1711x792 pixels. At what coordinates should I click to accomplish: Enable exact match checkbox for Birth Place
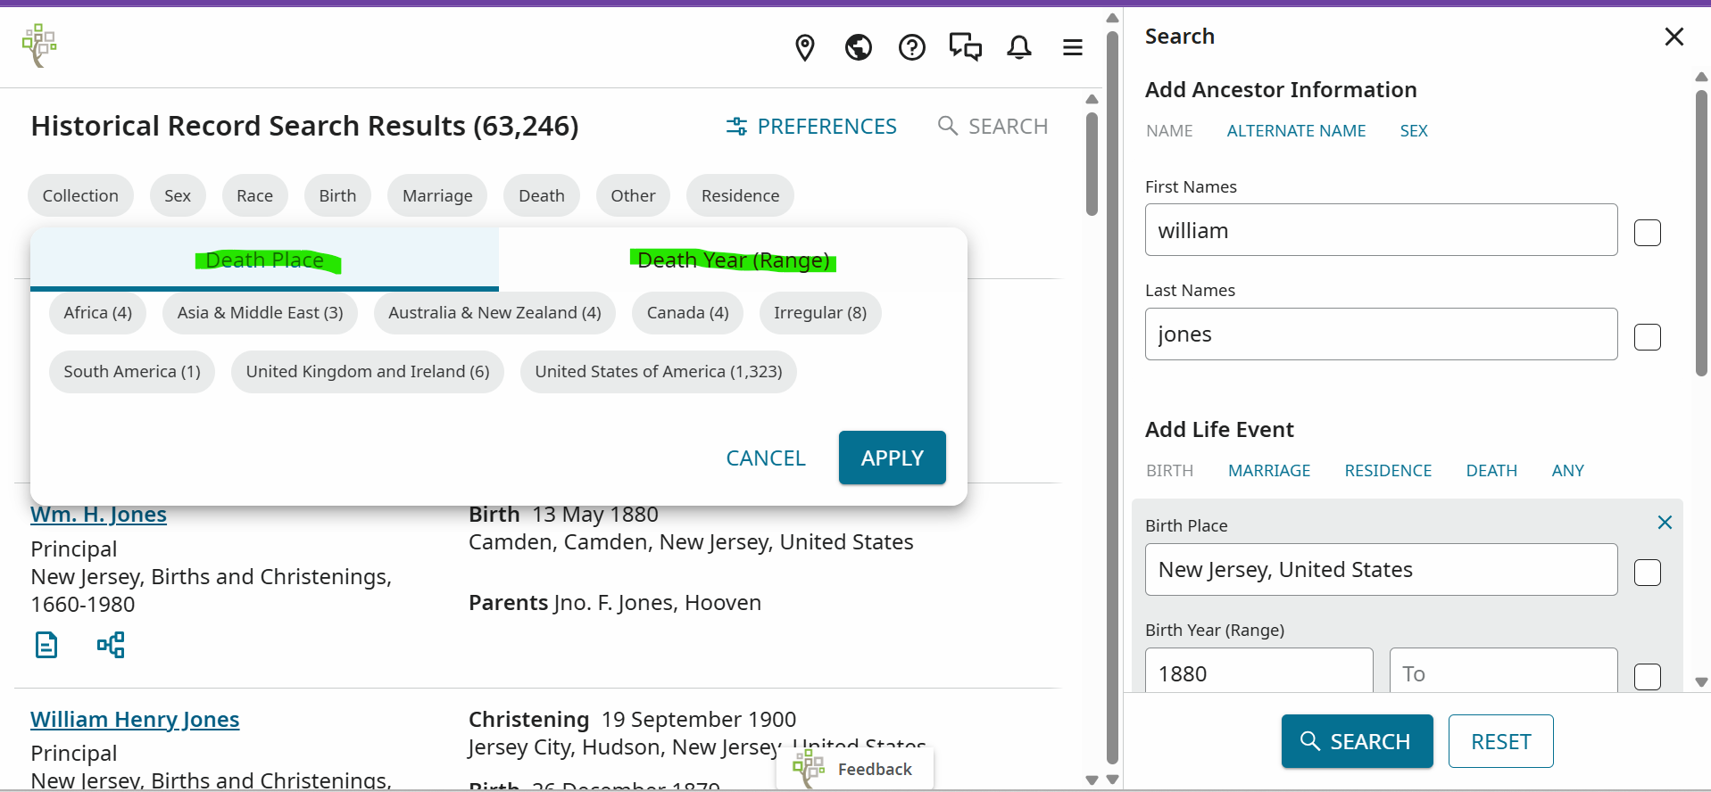tap(1647, 573)
